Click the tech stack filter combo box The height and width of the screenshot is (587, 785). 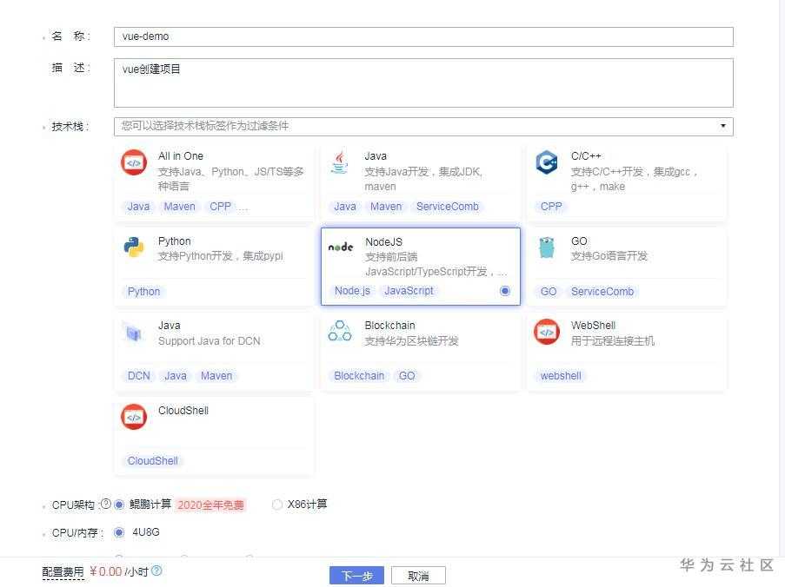423,126
